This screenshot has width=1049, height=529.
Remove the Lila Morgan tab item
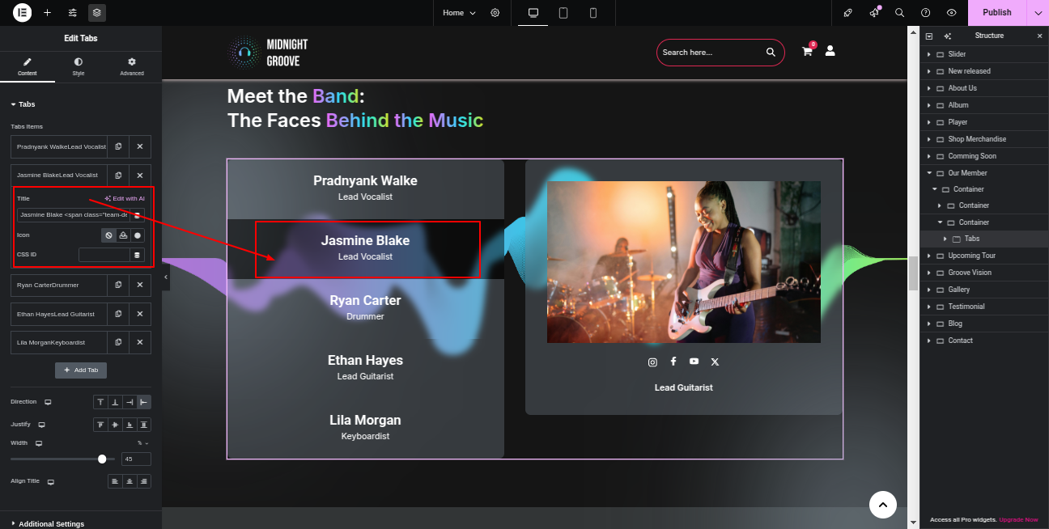pos(140,342)
